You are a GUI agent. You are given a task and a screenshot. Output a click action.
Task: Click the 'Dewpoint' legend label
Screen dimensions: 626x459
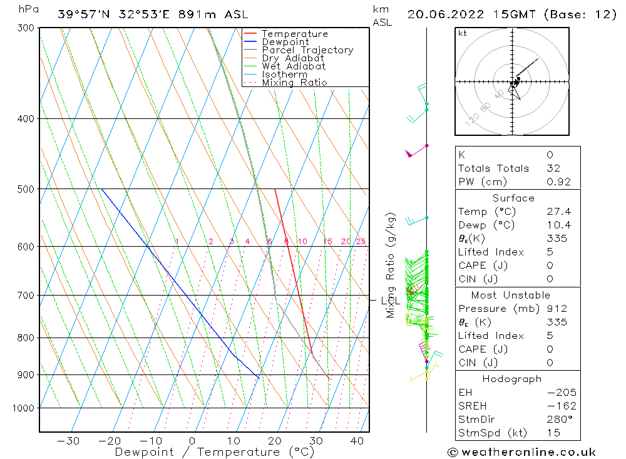[x=285, y=42]
